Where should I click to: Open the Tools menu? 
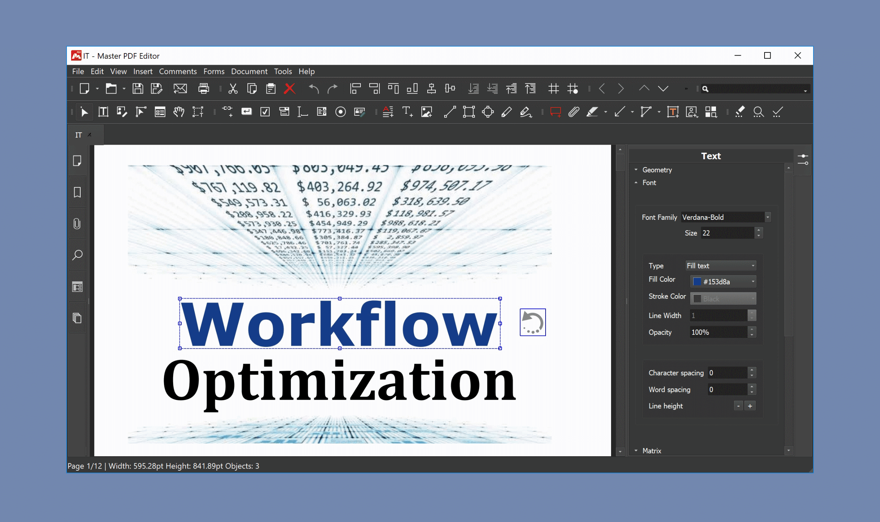pyautogui.click(x=283, y=71)
